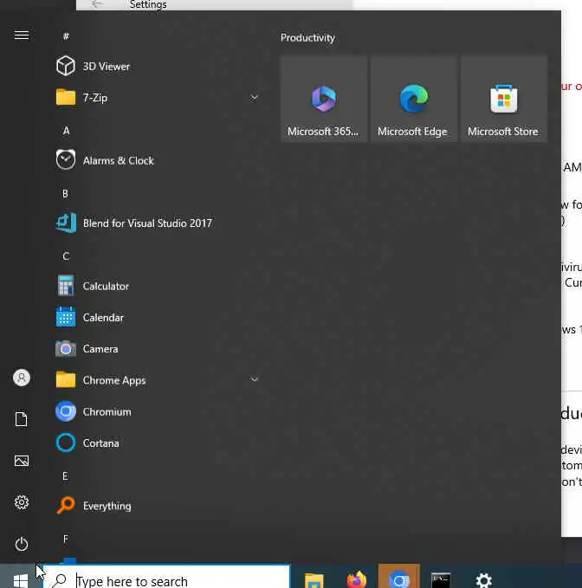The width and height of the screenshot is (582, 588).
Task: Open Settings gear in Start sidebar
Action: (22, 502)
